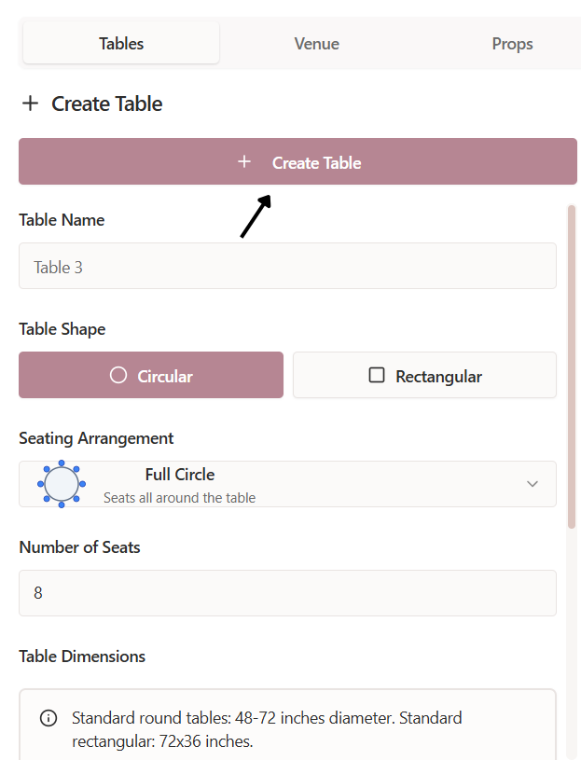
Task: Switch to the Venue tab
Action: pyautogui.click(x=316, y=43)
